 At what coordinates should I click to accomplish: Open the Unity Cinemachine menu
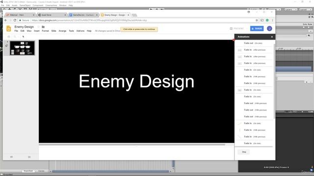[x=51, y=5]
